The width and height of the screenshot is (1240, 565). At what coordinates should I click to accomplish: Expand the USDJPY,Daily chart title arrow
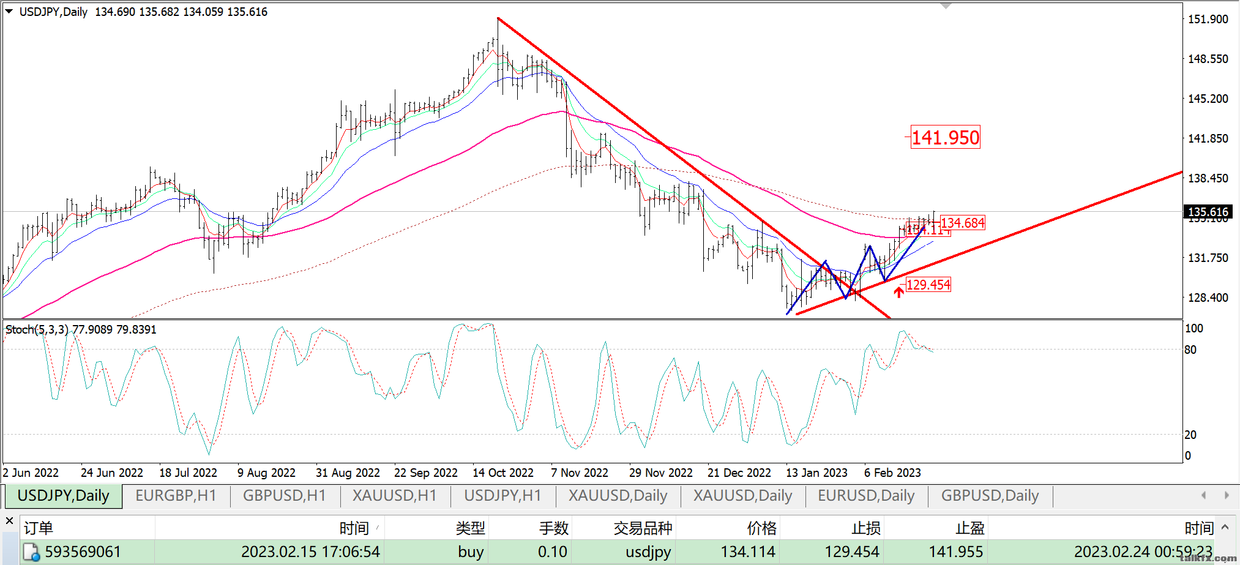click(x=9, y=11)
